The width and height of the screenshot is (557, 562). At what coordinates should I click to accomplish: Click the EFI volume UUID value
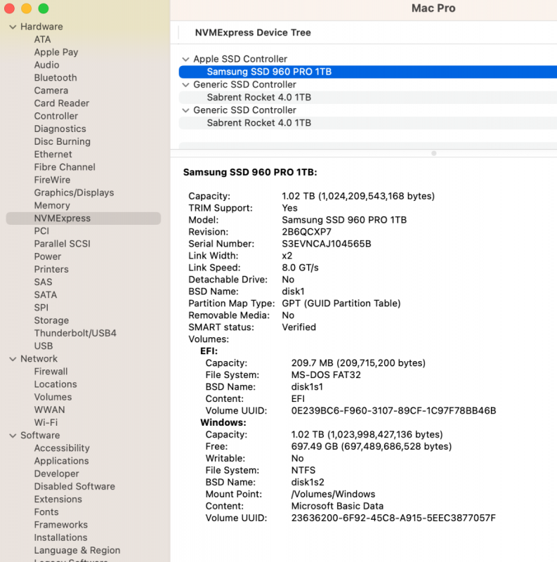[x=393, y=411]
